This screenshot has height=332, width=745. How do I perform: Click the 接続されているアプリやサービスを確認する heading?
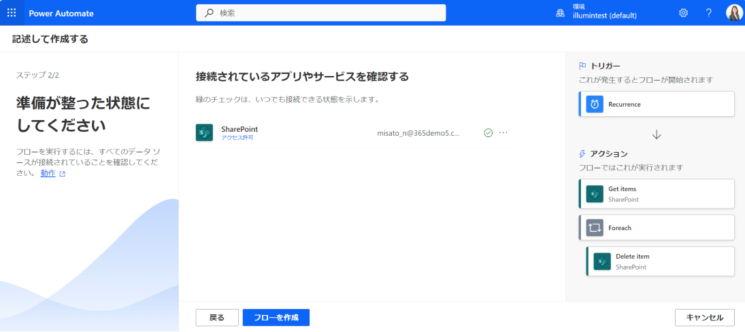(x=302, y=76)
